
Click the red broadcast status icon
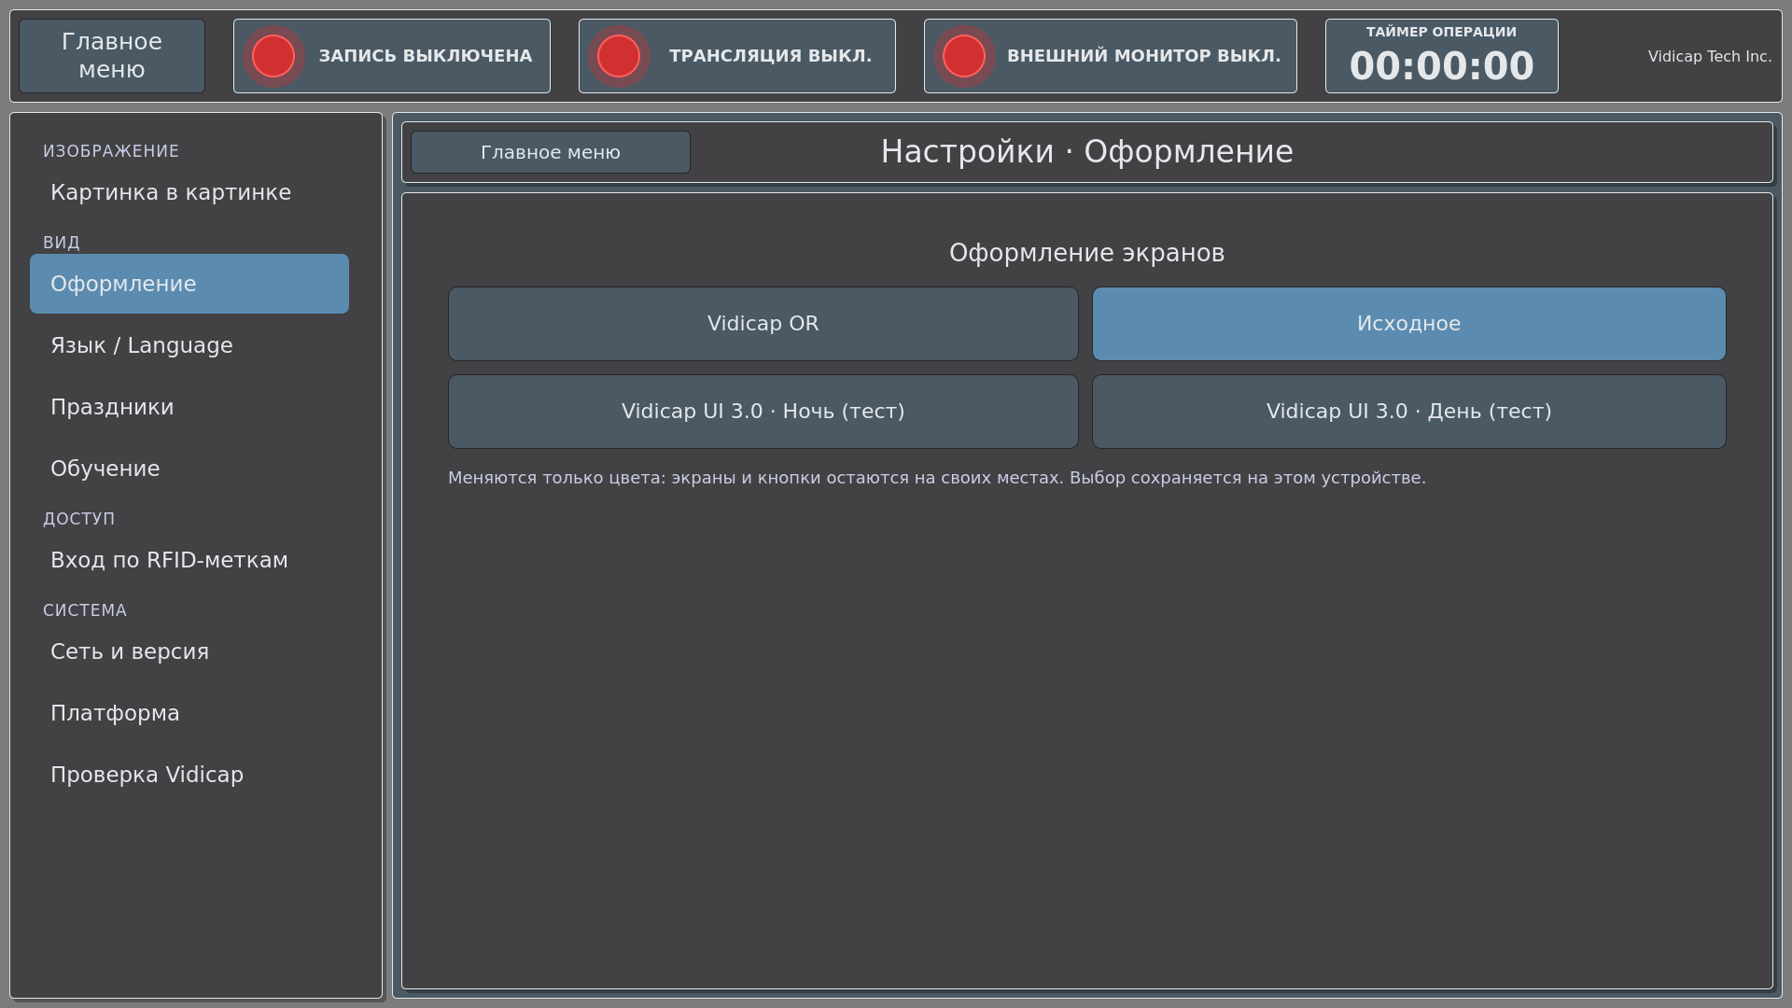(619, 56)
